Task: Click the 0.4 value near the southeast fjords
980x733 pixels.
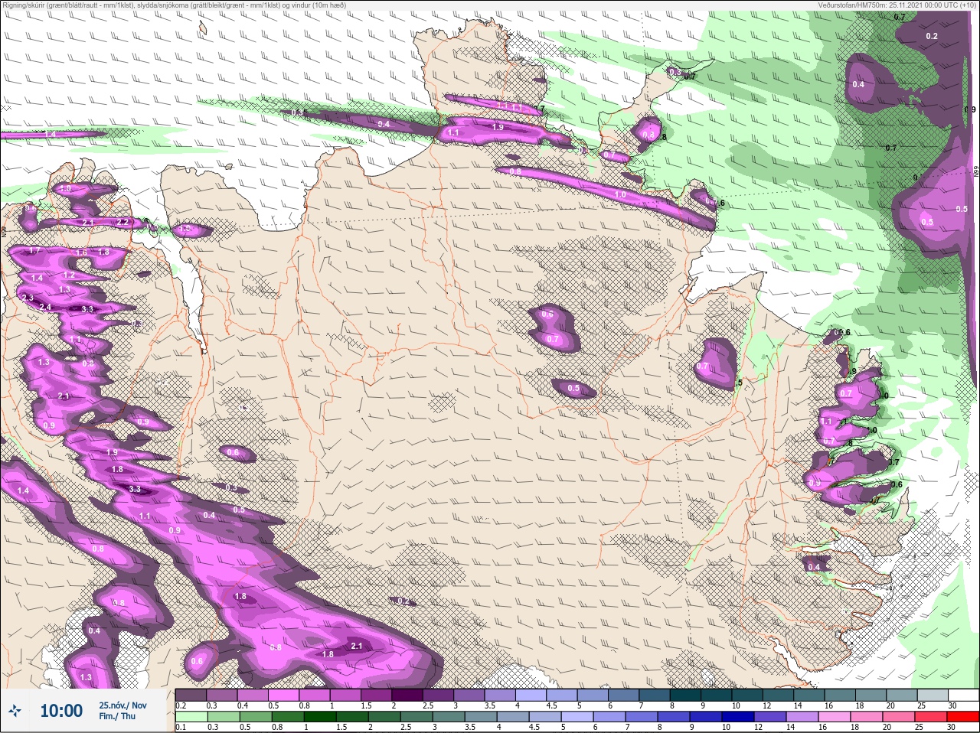Action: pyautogui.click(x=814, y=567)
